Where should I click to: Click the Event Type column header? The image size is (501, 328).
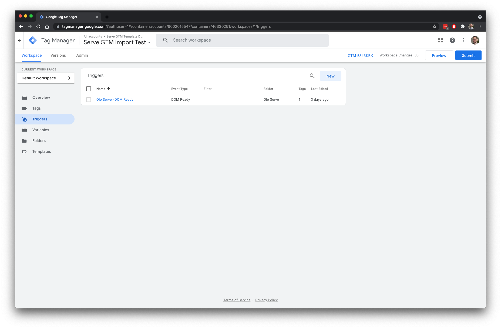pyautogui.click(x=179, y=89)
